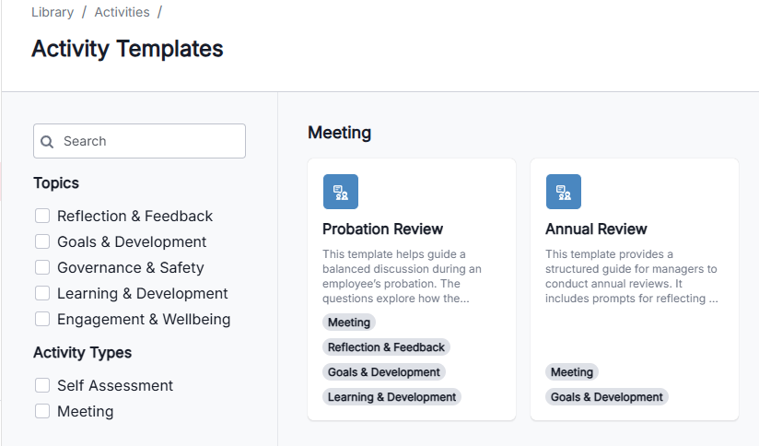
Task: Click the Annual Review meeting icon
Action: 564,192
